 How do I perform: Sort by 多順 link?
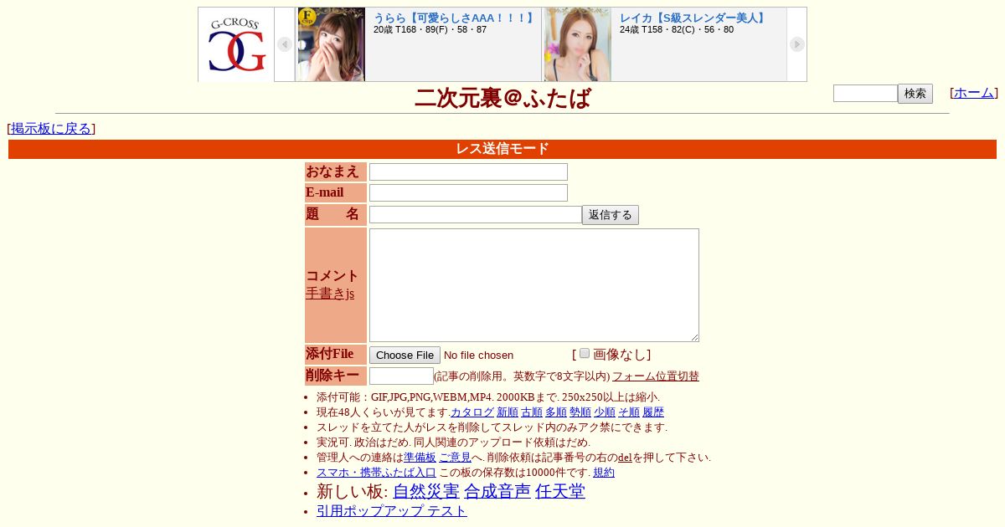pyautogui.click(x=556, y=412)
